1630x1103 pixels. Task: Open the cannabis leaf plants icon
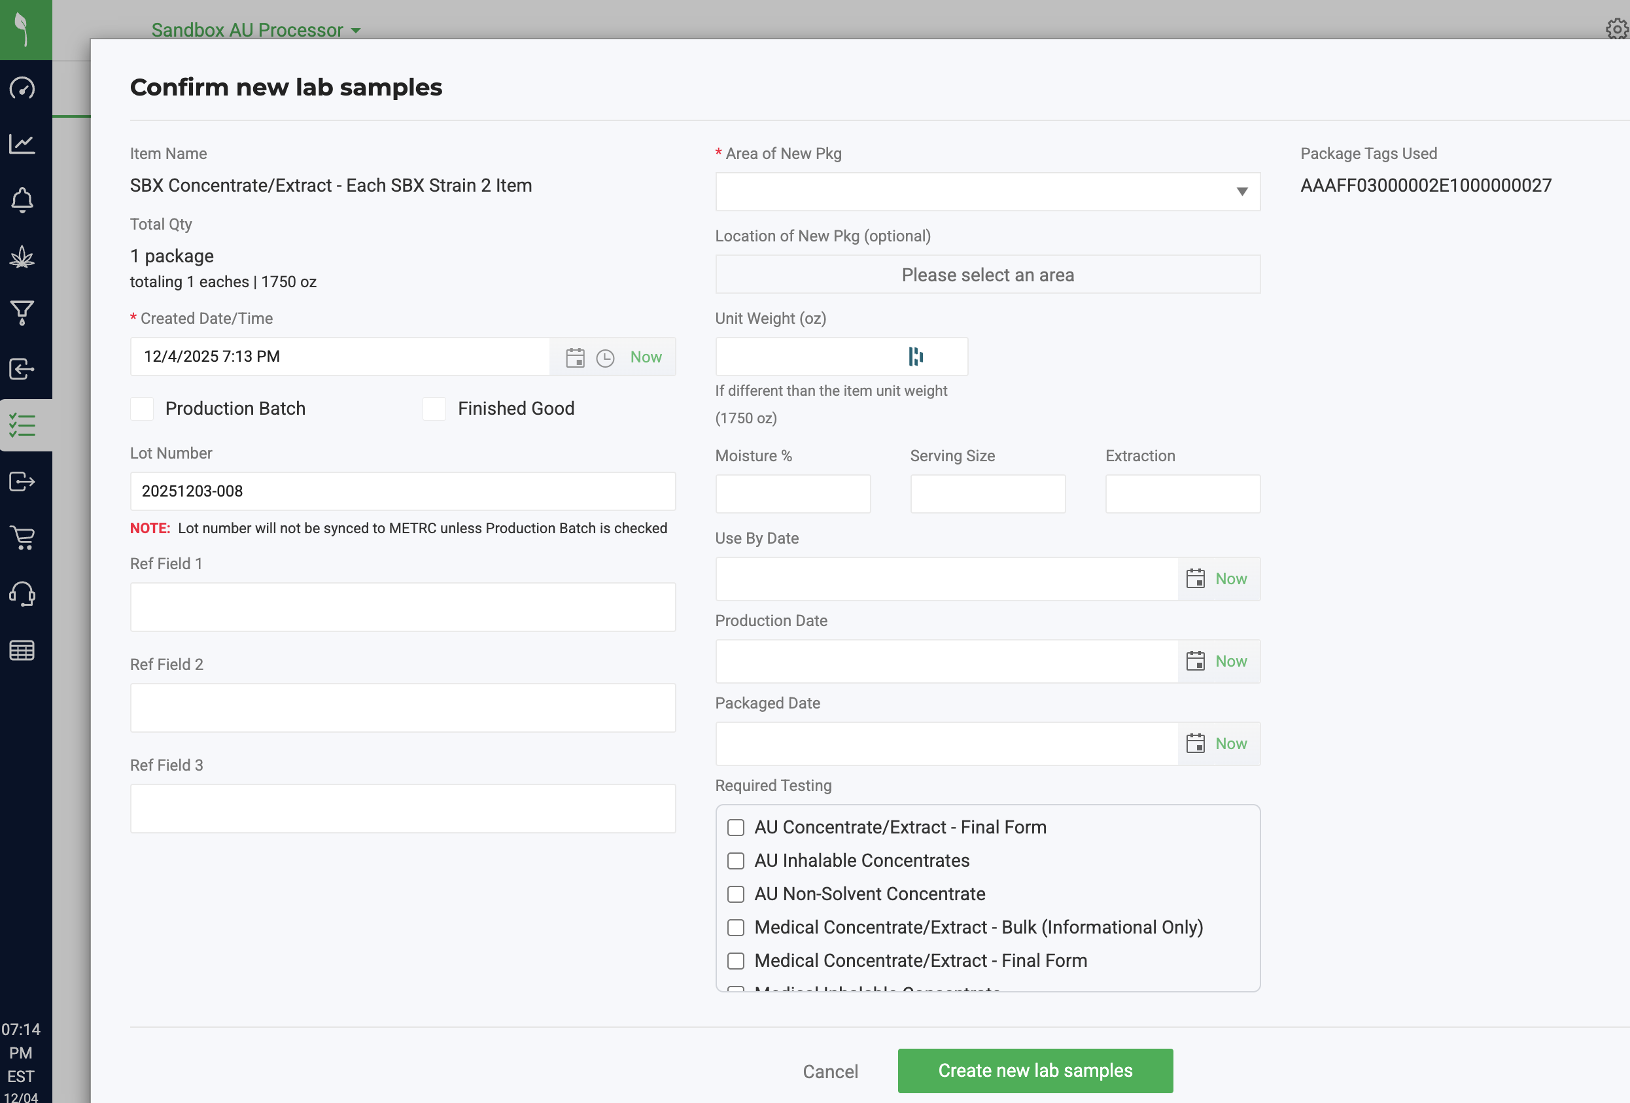[22, 257]
